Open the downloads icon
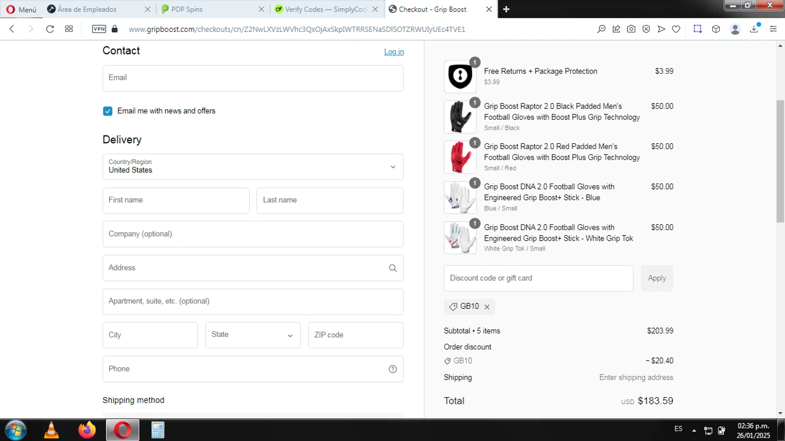 click(754, 29)
